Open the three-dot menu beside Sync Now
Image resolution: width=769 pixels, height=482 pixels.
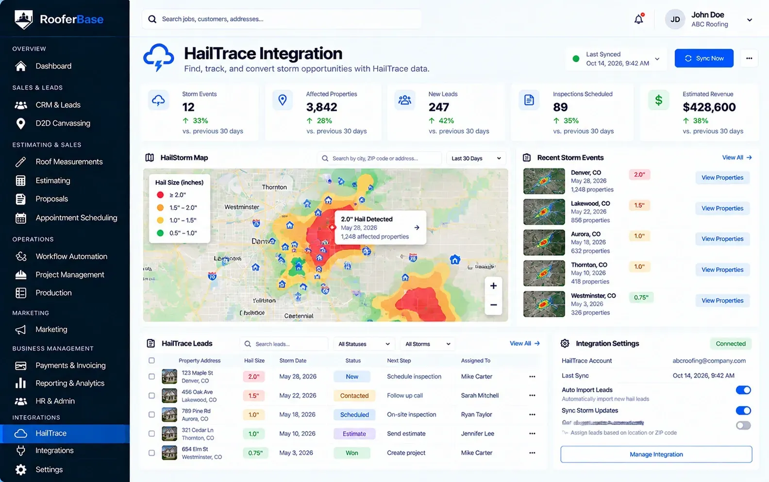pyautogui.click(x=749, y=58)
